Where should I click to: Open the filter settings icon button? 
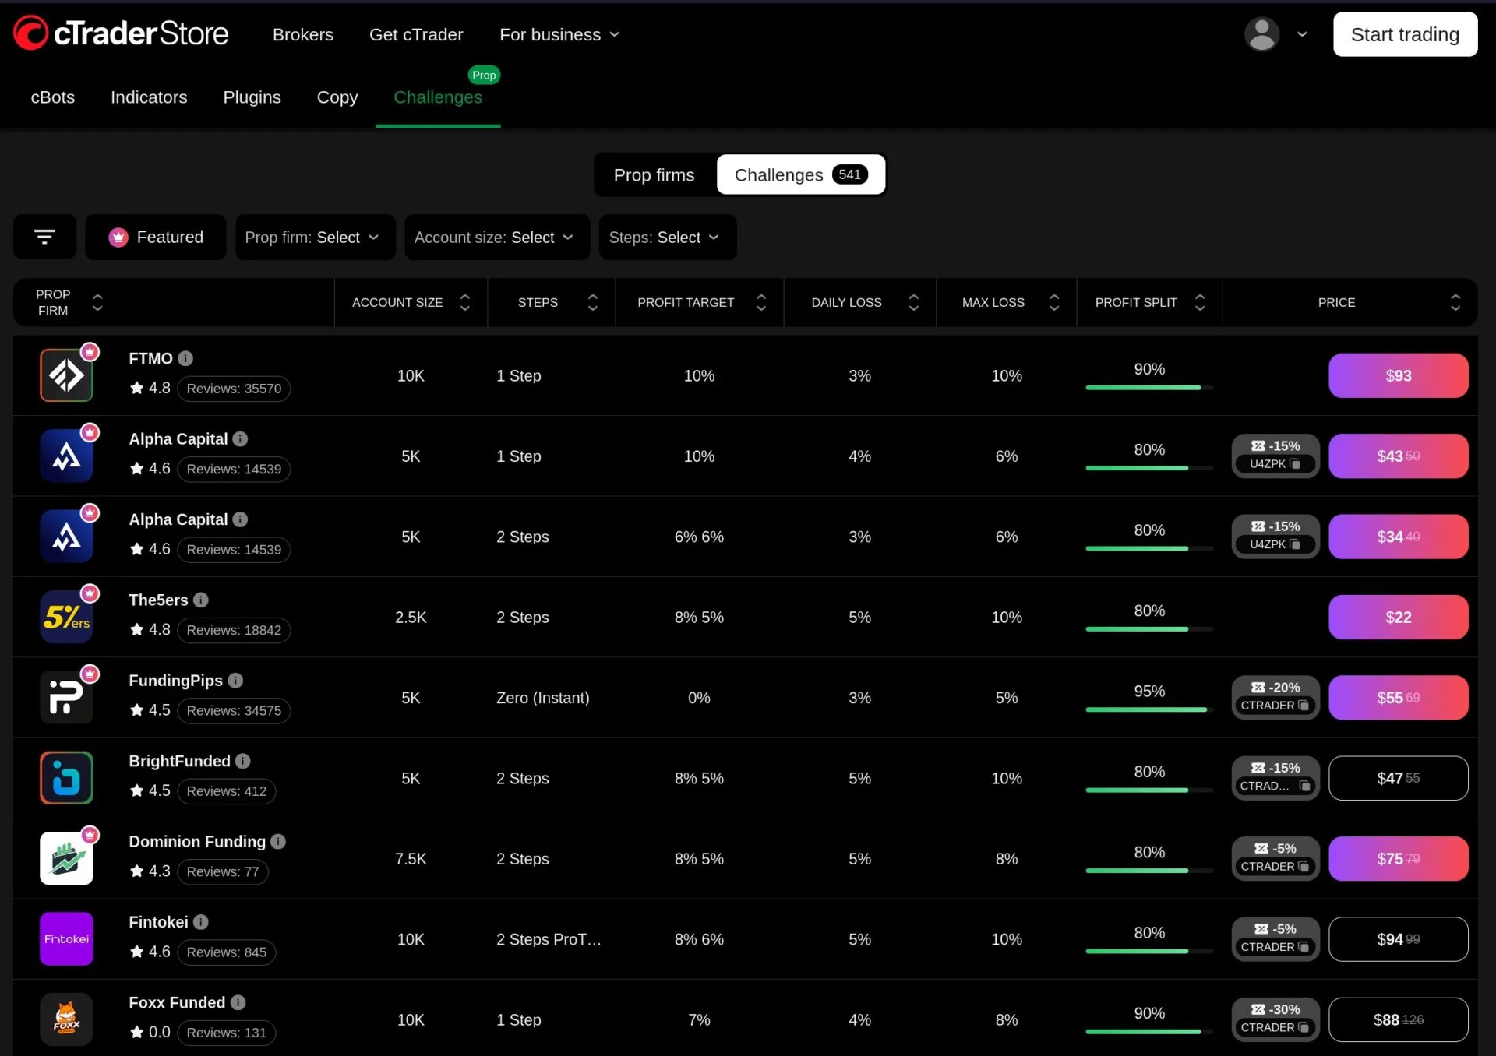point(44,237)
